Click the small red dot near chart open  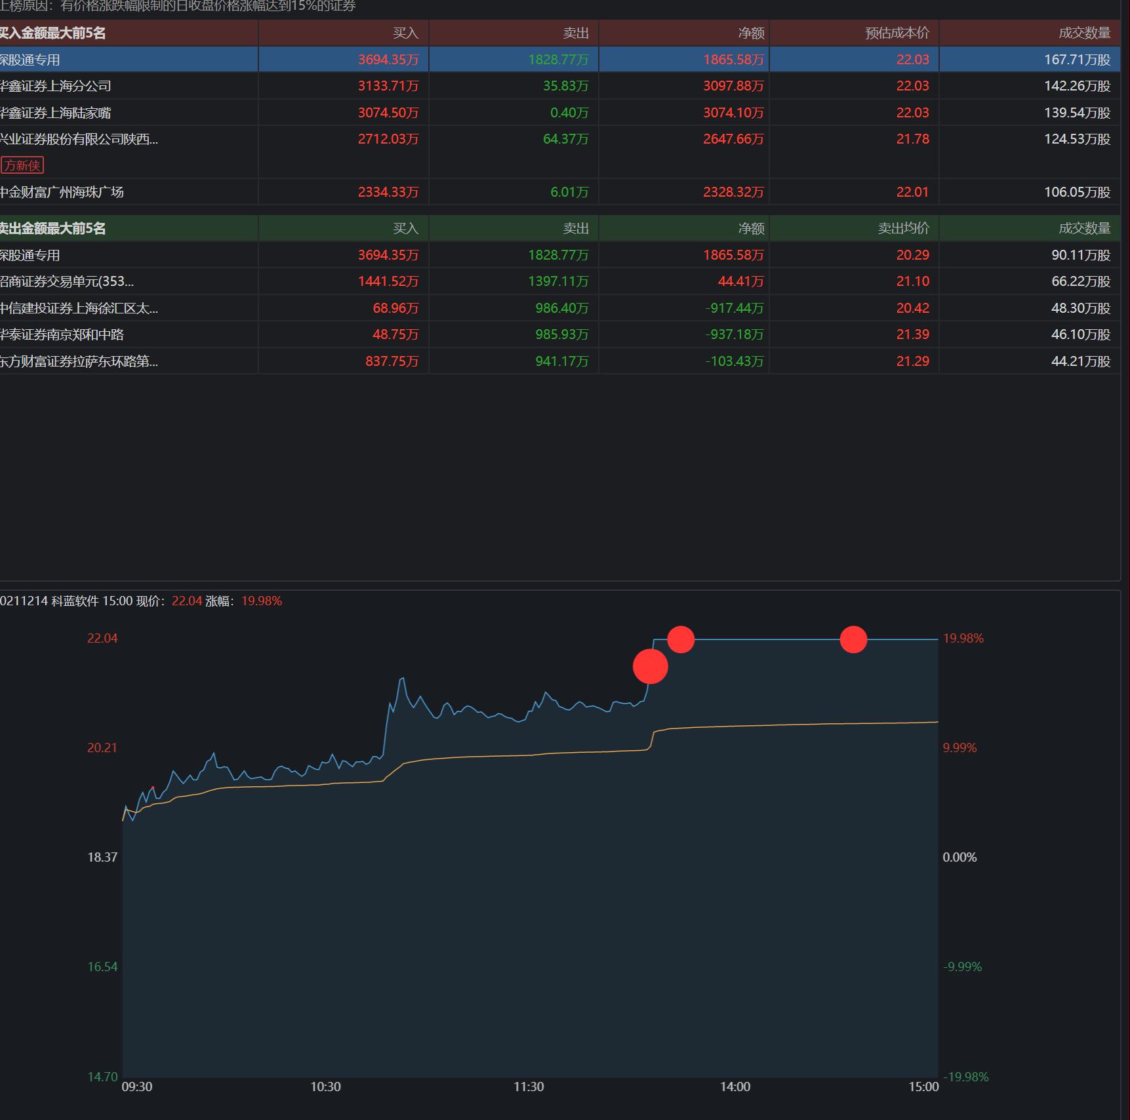153,788
